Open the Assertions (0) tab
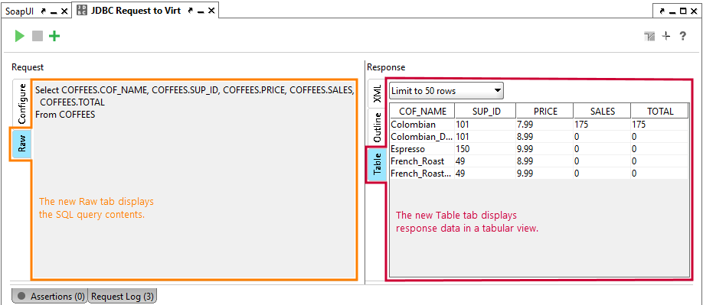The image size is (703, 305). coord(51,296)
